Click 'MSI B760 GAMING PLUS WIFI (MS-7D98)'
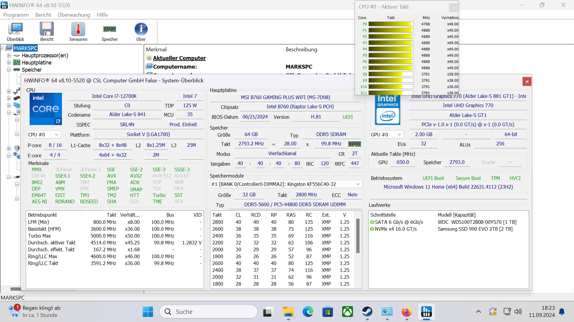 click(286, 97)
